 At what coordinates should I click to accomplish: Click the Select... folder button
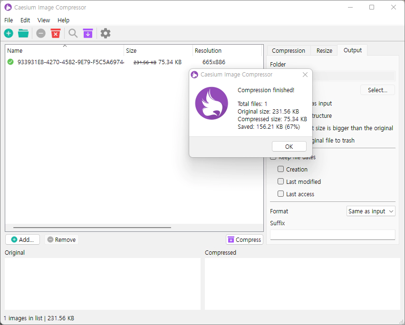coord(377,90)
